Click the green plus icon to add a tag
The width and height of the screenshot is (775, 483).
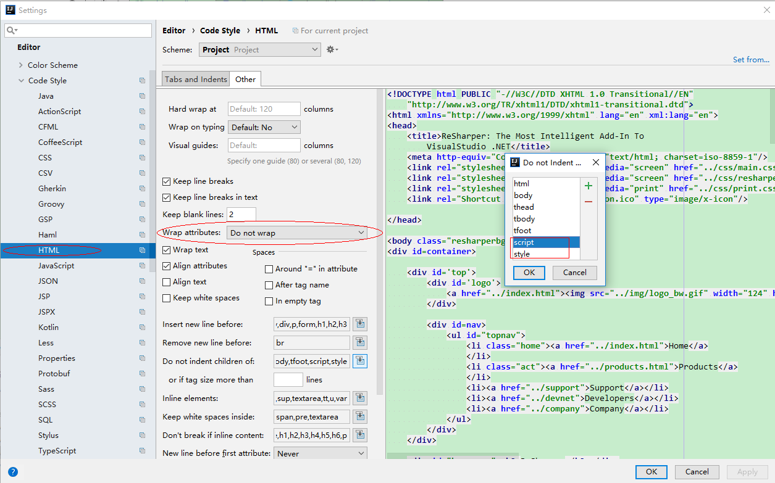click(x=589, y=186)
